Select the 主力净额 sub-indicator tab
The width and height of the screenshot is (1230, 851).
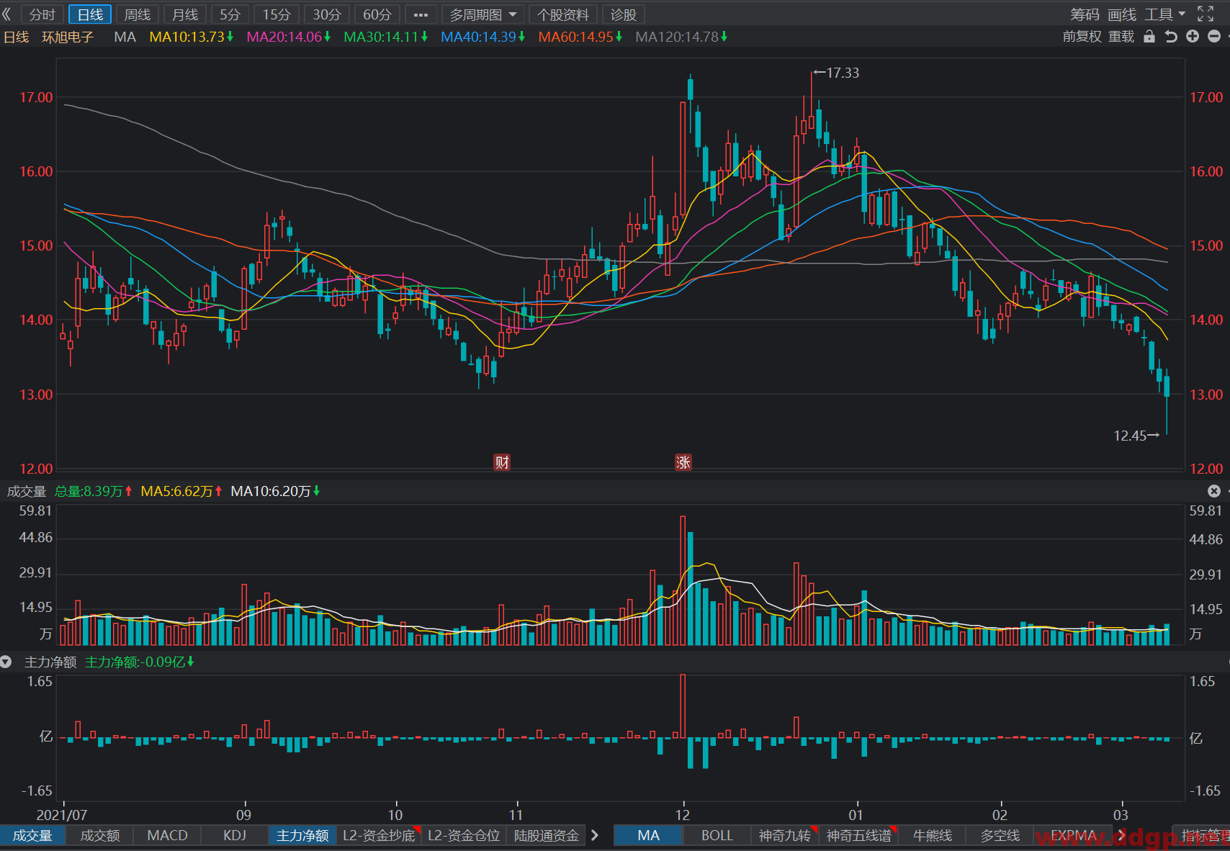[302, 835]
